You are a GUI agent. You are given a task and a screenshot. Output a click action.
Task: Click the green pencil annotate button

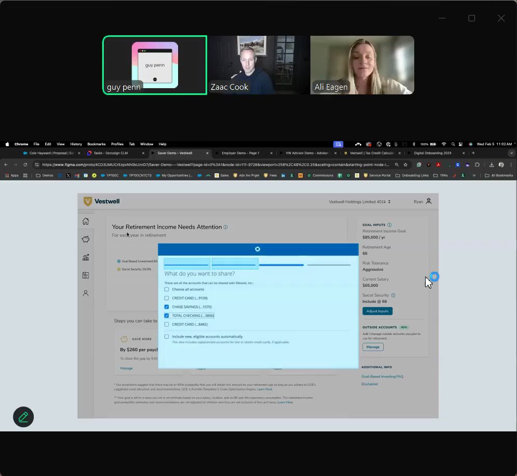[23, 417]
